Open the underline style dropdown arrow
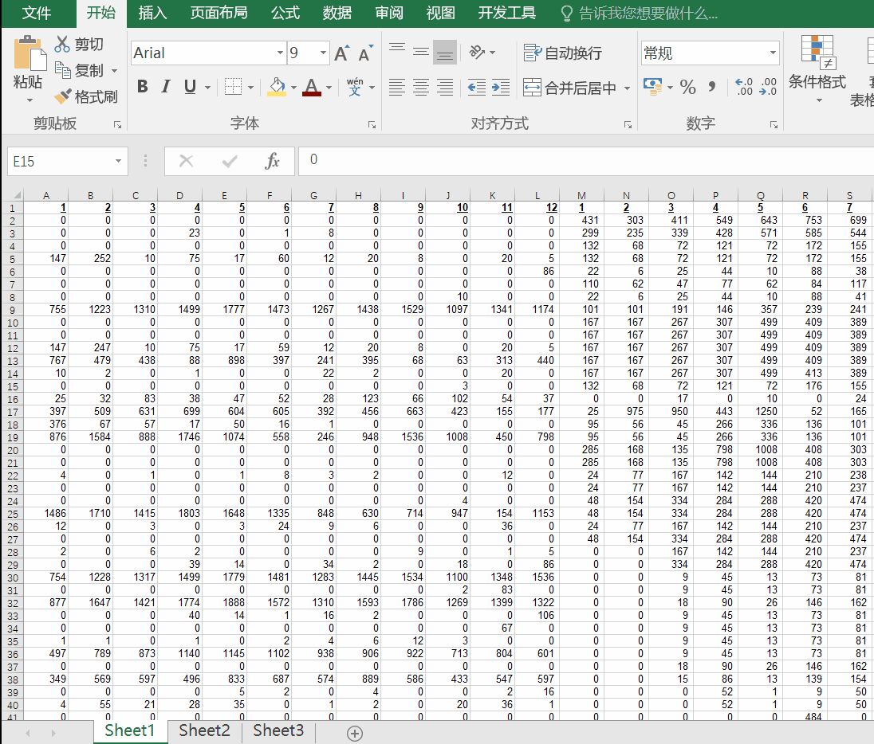 coord(208,87)
